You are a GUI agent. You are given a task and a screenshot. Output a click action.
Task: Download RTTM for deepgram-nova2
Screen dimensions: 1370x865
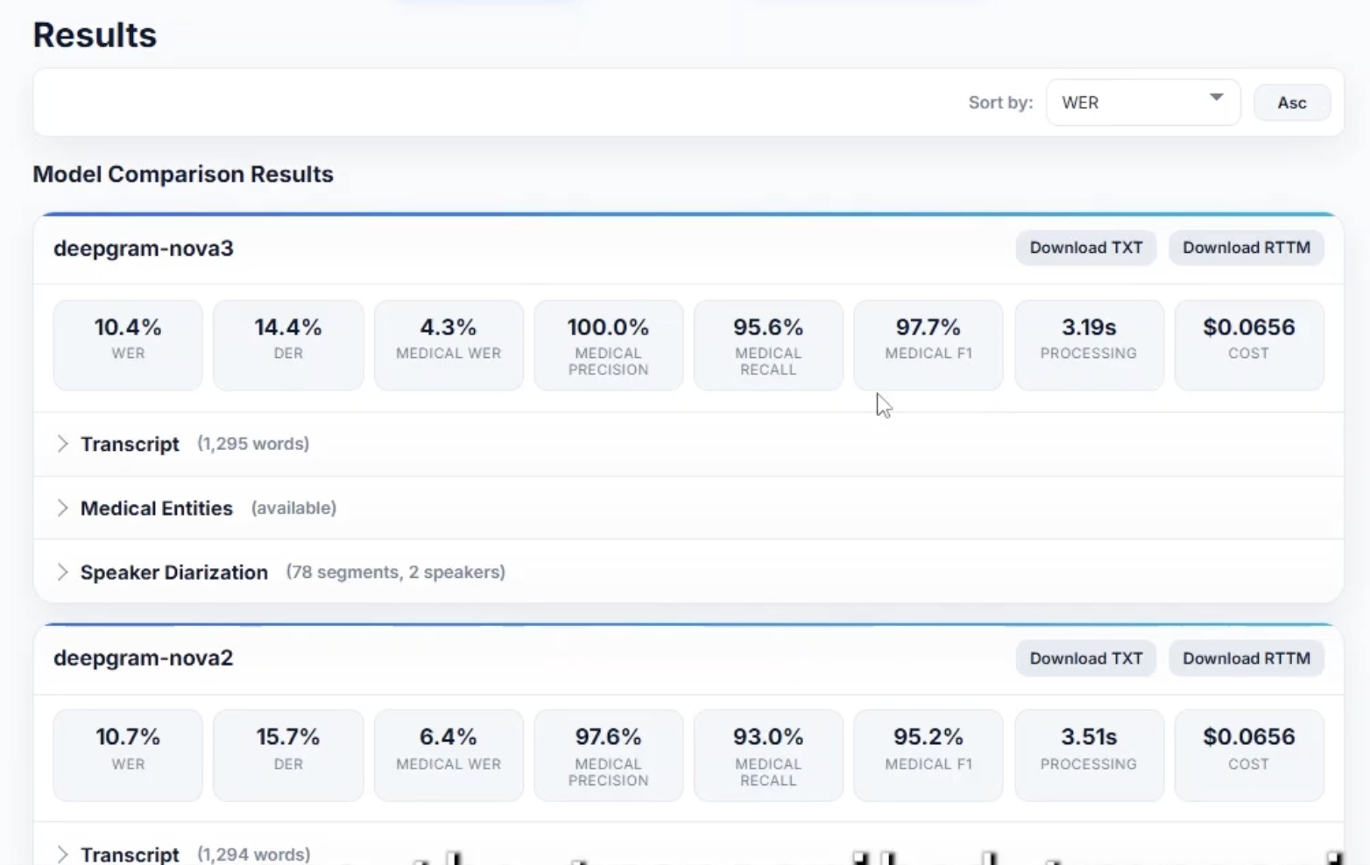[1246, 658]
